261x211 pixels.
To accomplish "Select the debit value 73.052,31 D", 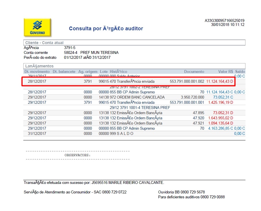I will click(x=223, y=113).
